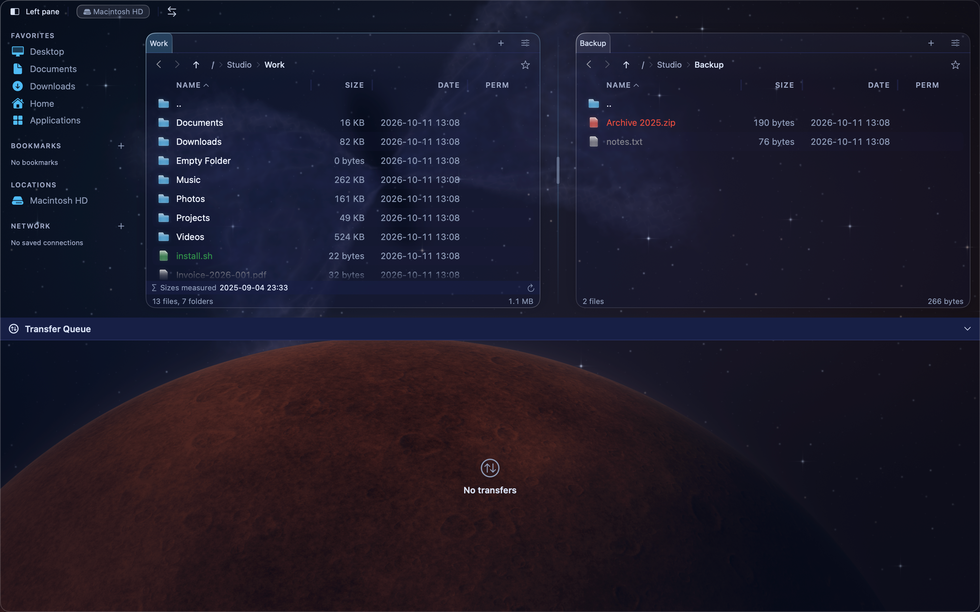Sort Work pane by Size column
The height and width of the screenshot is (612, 980).
[x=354, y=85]
